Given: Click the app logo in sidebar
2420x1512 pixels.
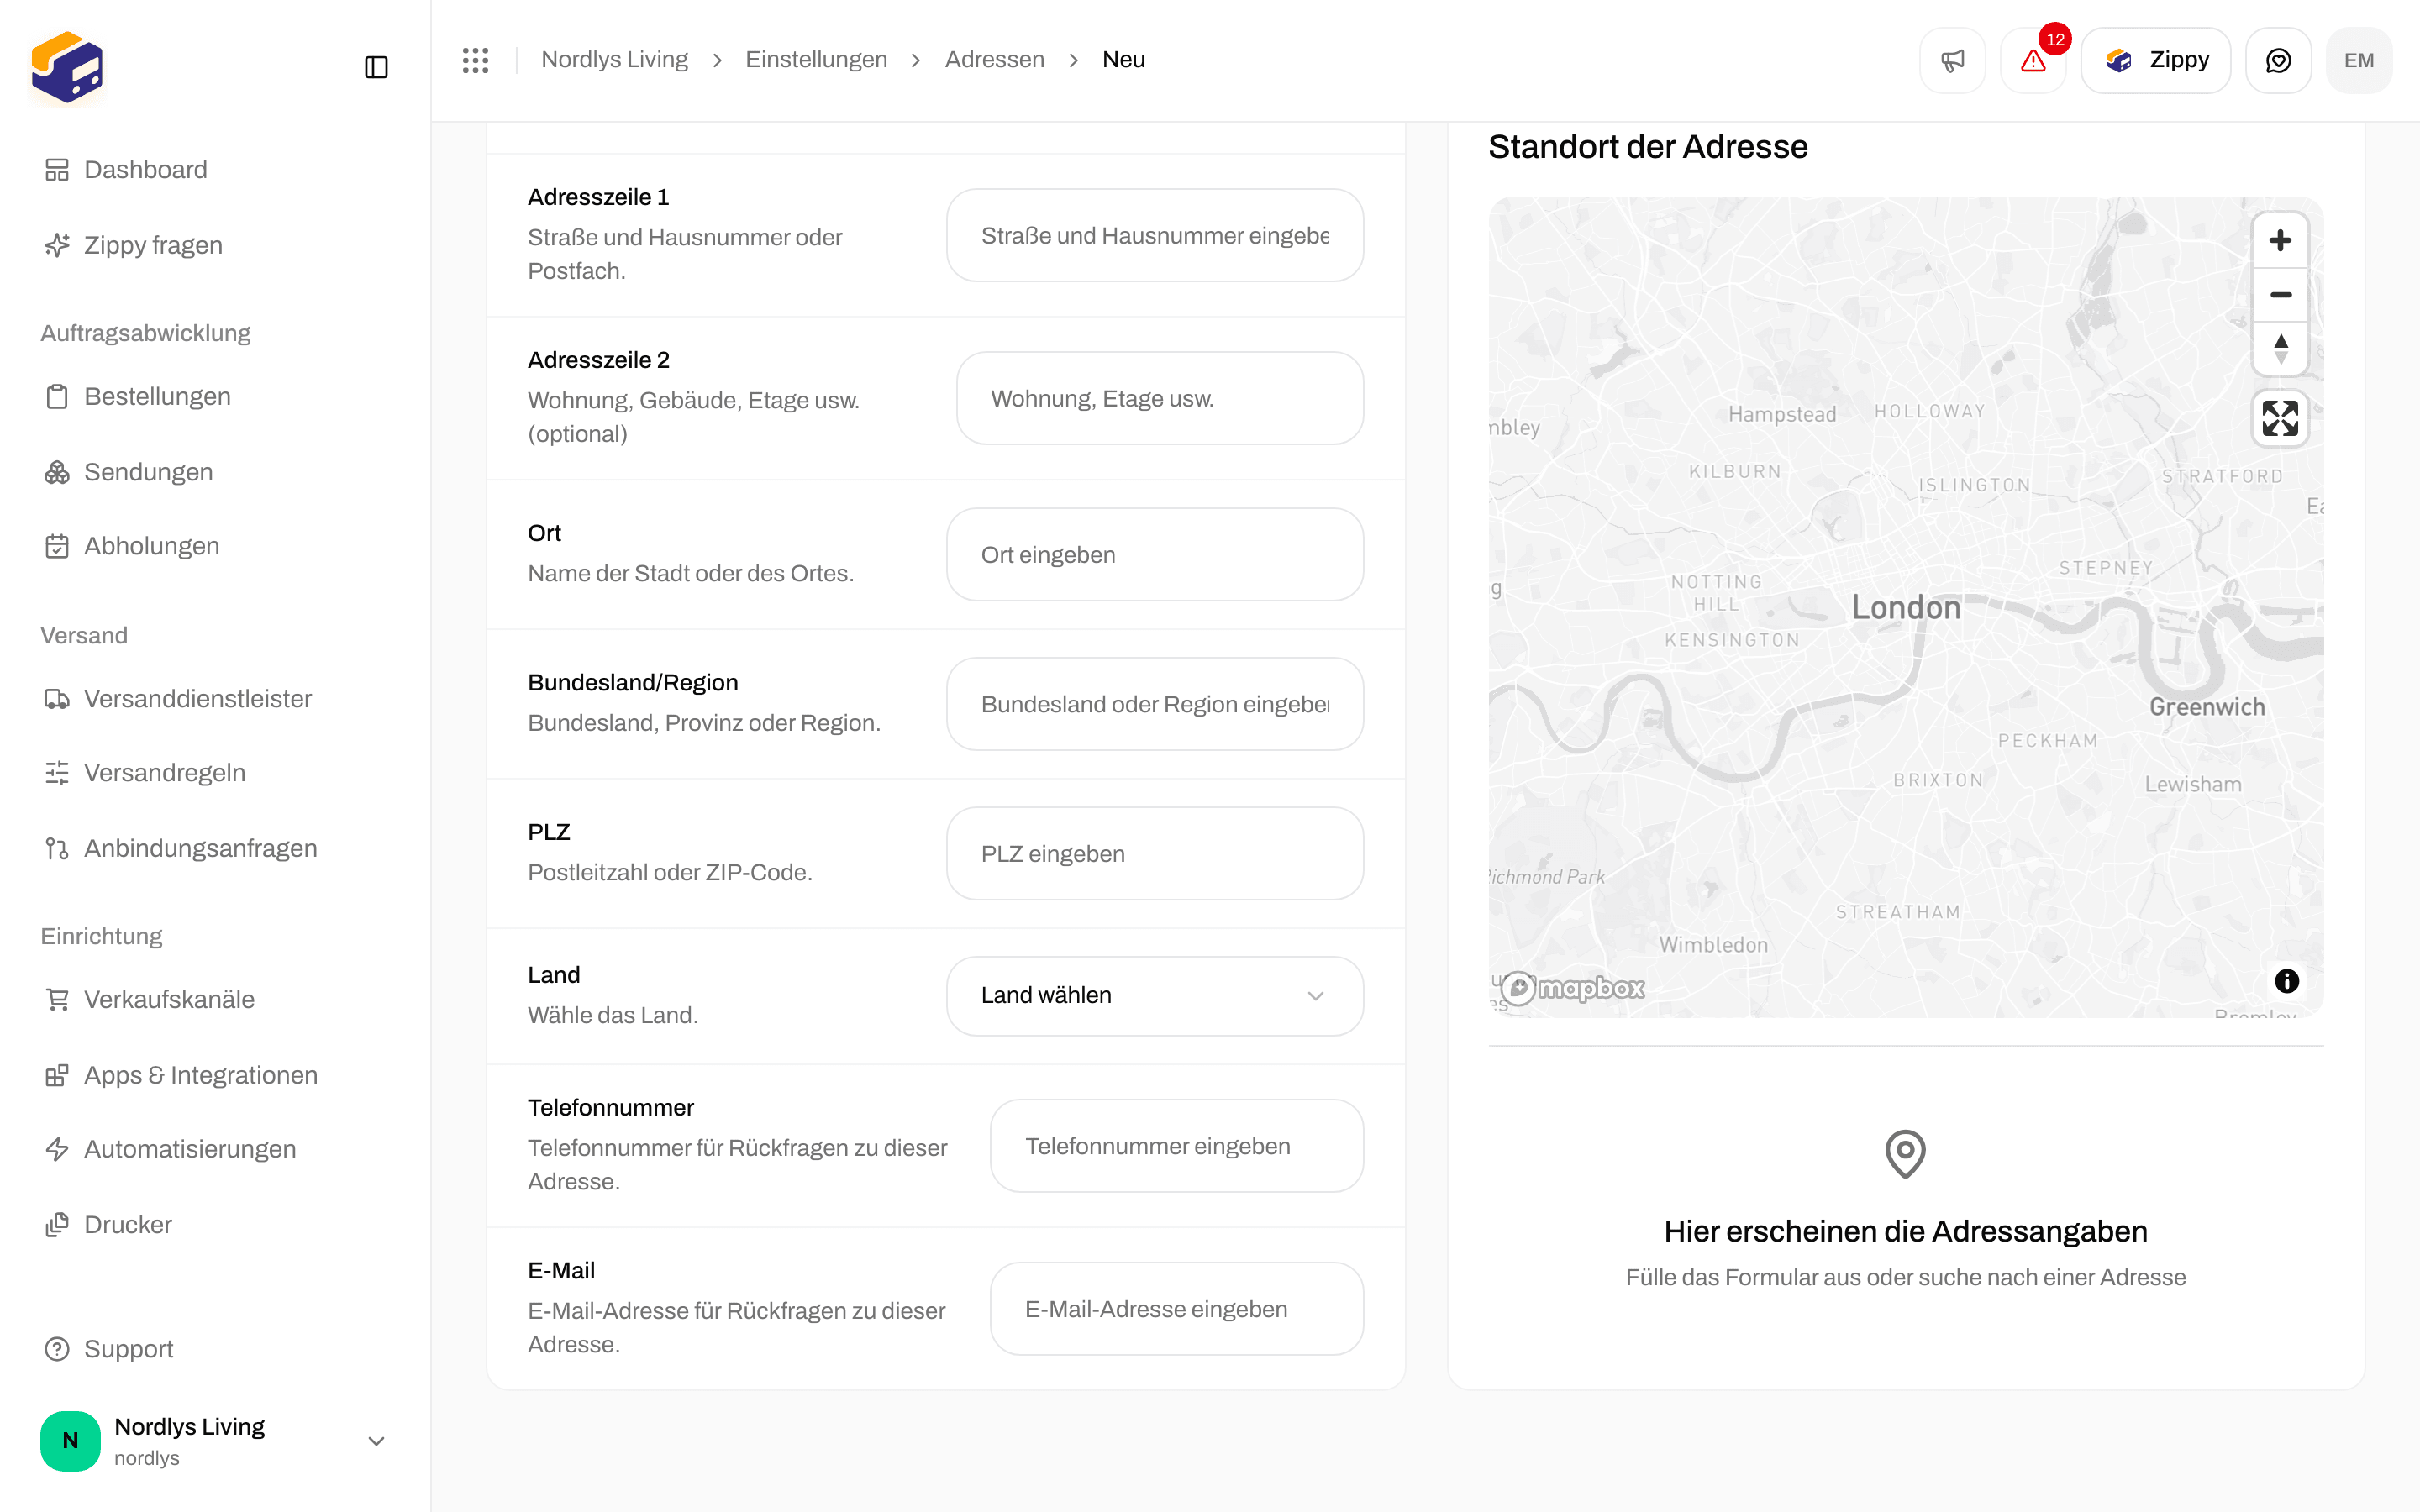Looking at the screenshot, I should (x=67, y=67).
